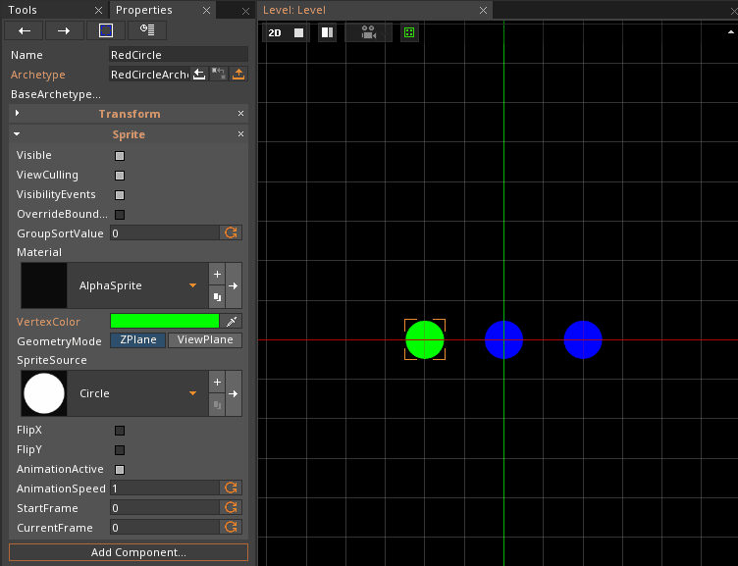Expand the Transform component section
The height and width of the screenshot is (566, 738).
pyautogui.click(x=18, y=114)
